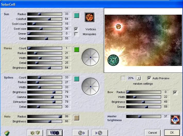Click the Sun Detail slider
This screenshot has height=136, width=183.
(x=45, y=38)
